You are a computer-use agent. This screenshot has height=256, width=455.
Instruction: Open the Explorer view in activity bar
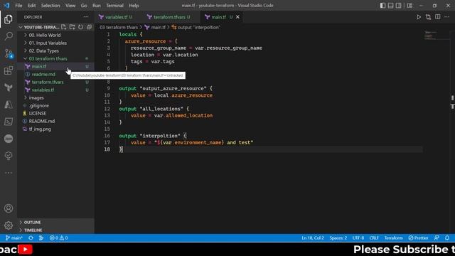[9, 19]
